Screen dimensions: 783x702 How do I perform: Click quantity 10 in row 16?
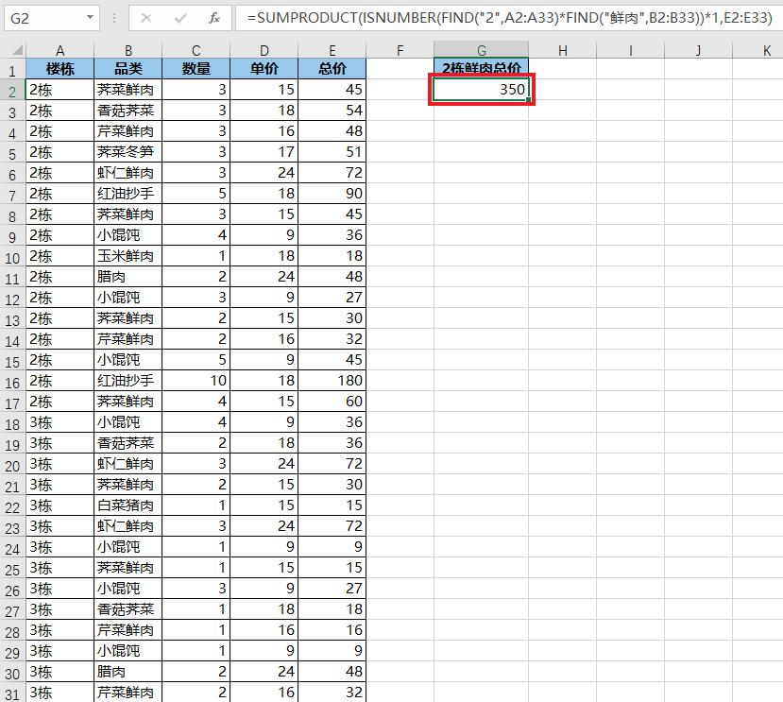pos(196,381)
